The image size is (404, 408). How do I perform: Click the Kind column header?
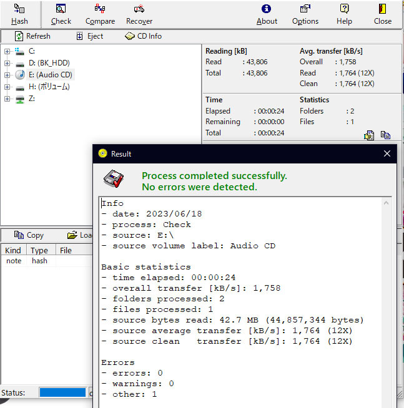pos(13,250)
